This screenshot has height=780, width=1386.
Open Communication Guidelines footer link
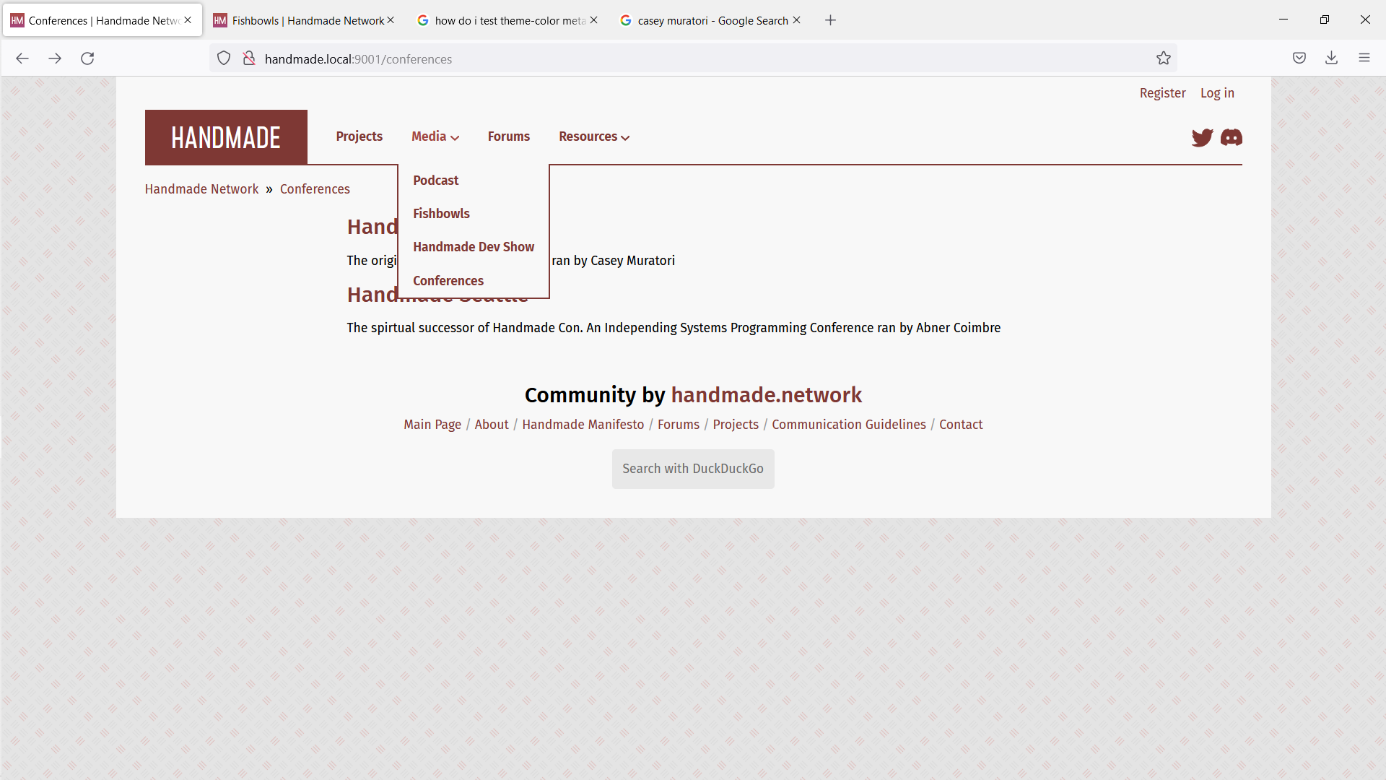pos(848,425)
